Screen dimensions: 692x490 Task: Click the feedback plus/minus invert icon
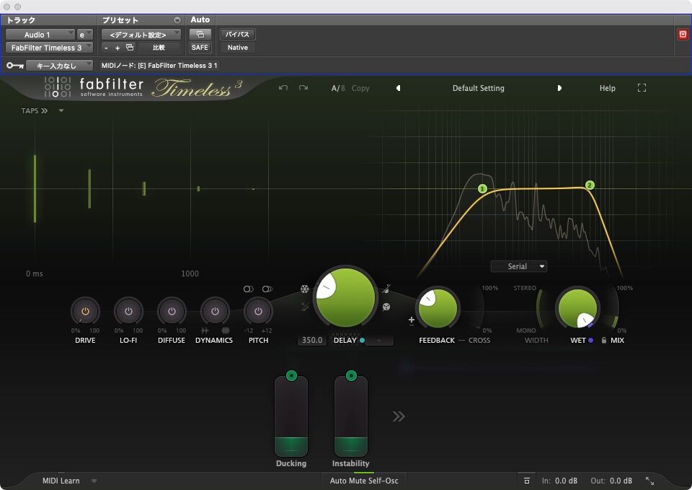(x=412, y=321)
